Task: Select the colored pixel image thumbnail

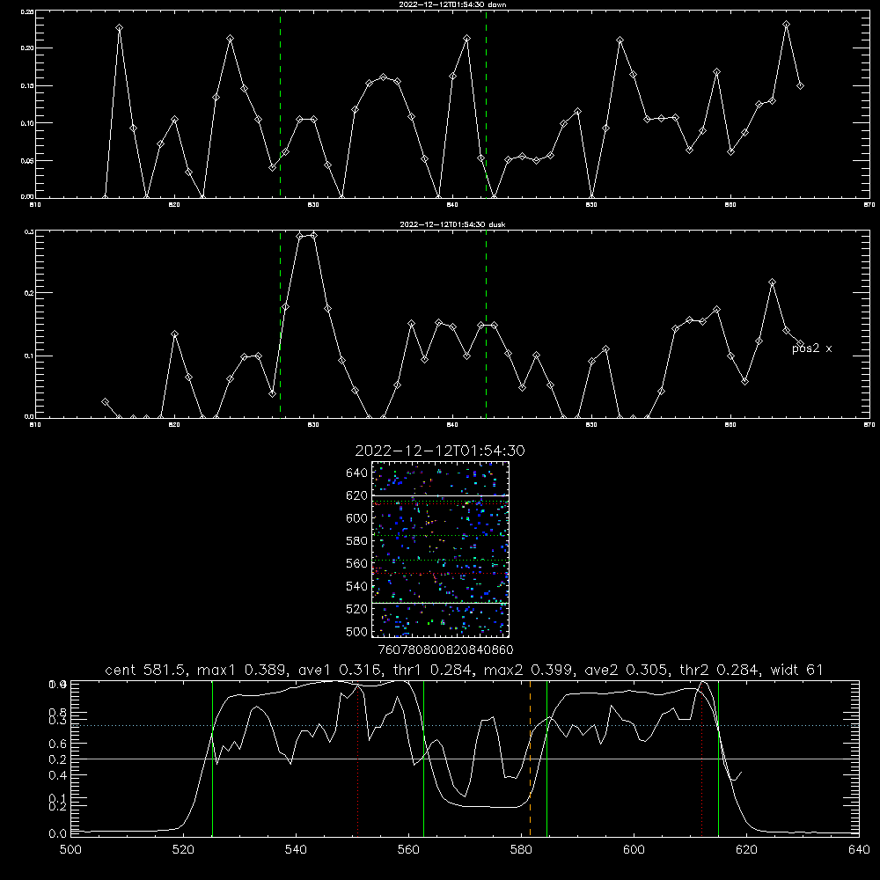Action: 440,549
